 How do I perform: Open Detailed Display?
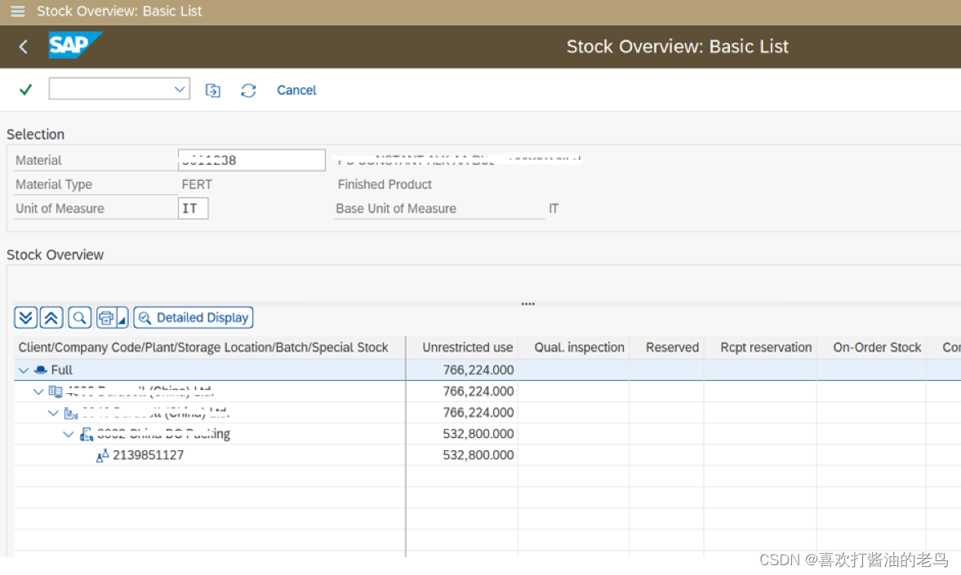coord(193,318)
